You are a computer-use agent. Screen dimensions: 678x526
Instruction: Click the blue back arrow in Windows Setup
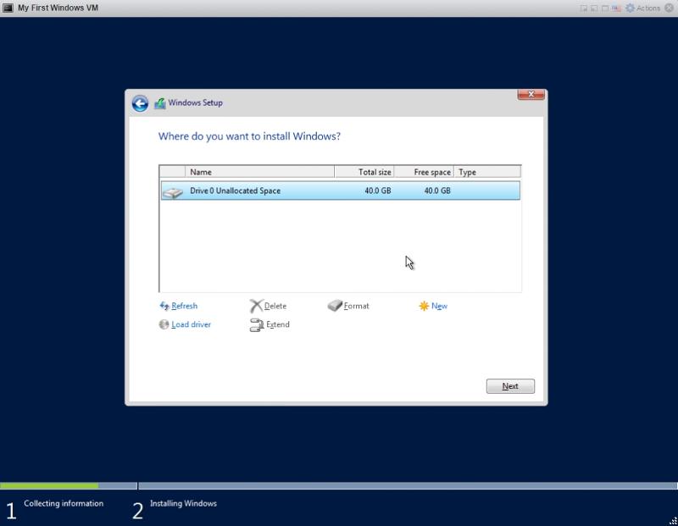[x=140, y=103]
